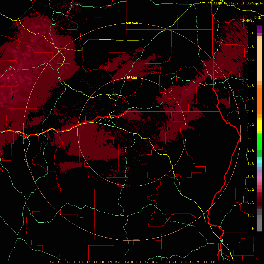Click the "NEXLAB-College of DuPage" title text
Viewport: 264px width, 264px height.
click(x=235, y=3)
